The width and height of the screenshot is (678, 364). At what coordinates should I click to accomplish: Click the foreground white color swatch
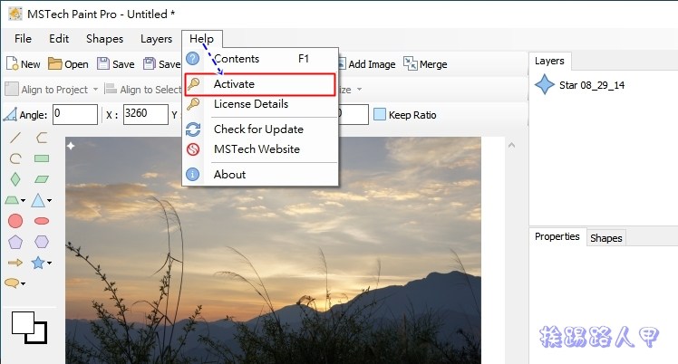pos(23,322)
